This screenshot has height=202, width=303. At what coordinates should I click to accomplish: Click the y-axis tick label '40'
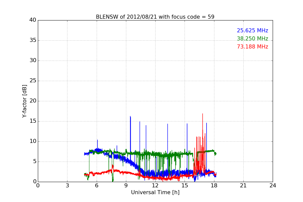[x=33, y=20]
